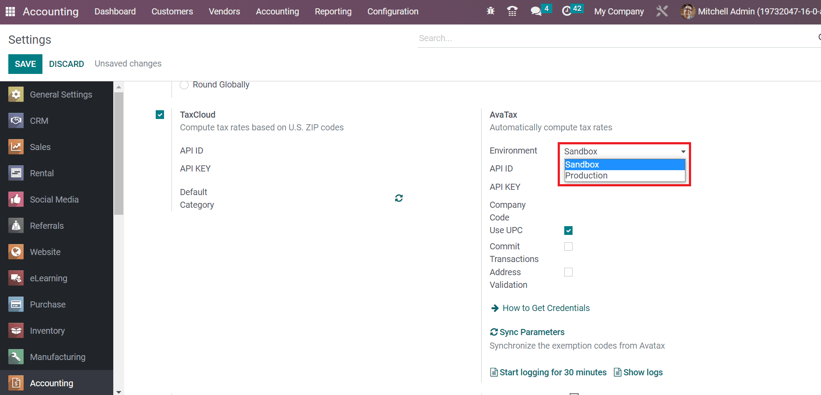Click the Show logs document icon
The width and height of the screenshot is (821, 395).
pyautogui.click(x=618, y=372)
